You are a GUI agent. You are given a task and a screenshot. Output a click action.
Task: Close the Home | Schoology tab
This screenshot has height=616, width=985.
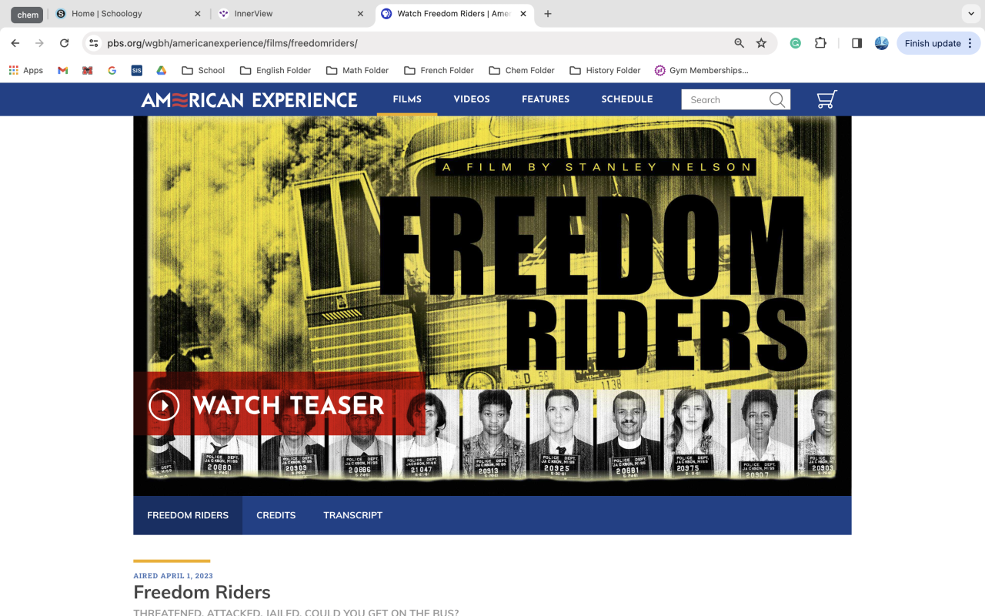(x=197, y=14)
